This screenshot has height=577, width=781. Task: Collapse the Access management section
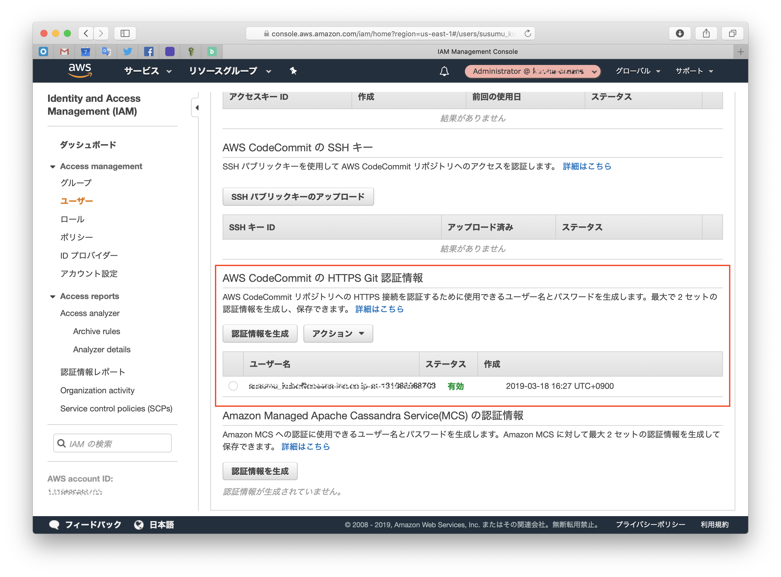[52, 166]
